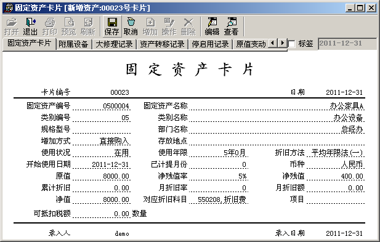The image size is (380, 242).
Task: Click the 对应折旧科目 field 550208,折旧费
Action: point(219,200)
